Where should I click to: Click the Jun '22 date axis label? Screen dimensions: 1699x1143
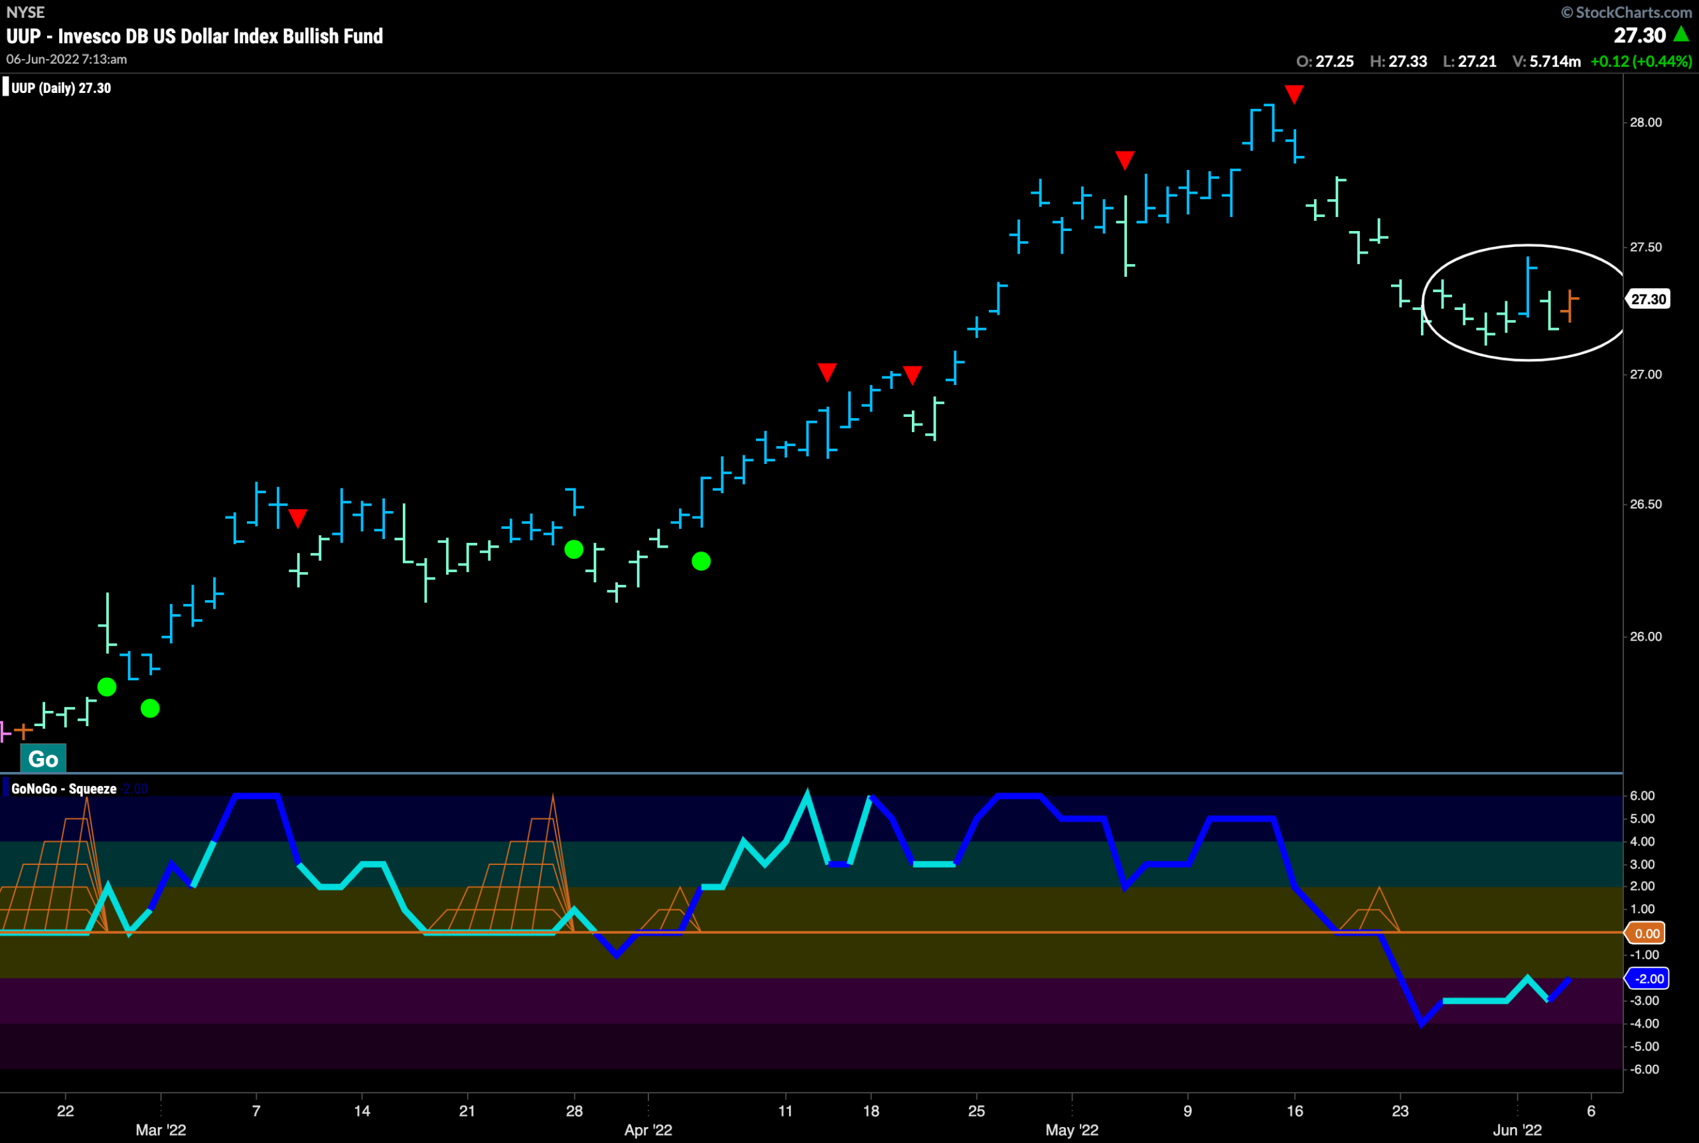click(1516, 1130)
